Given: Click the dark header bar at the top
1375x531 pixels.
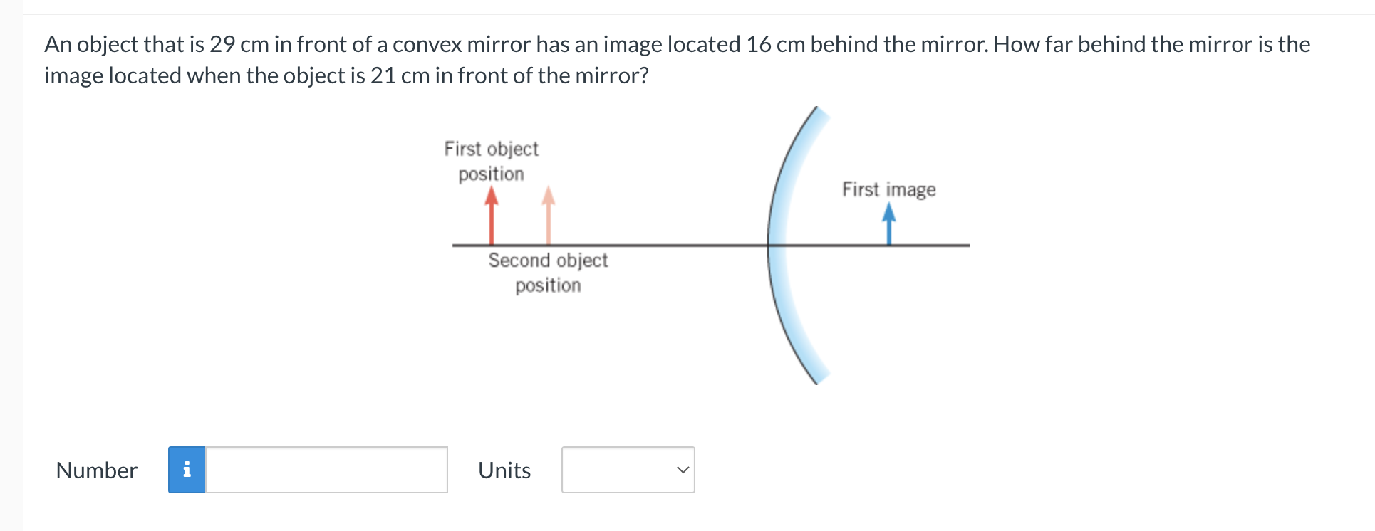Looking at the screenshot, I should click(x=687, y=7).
